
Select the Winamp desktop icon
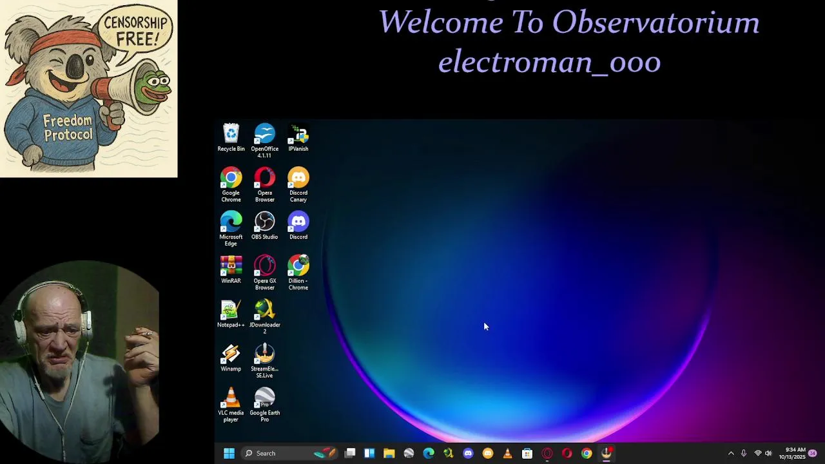point(231,358)
